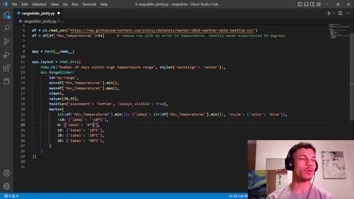Open the Run and Debug view

coord(7,55)
